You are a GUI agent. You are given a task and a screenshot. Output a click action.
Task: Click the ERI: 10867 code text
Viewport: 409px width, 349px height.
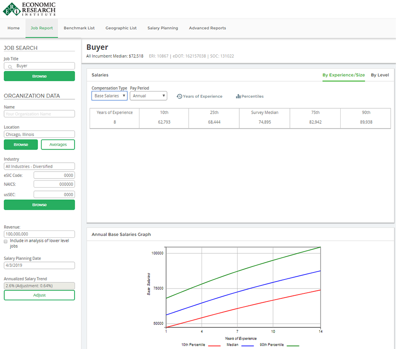tap(159, 56)
